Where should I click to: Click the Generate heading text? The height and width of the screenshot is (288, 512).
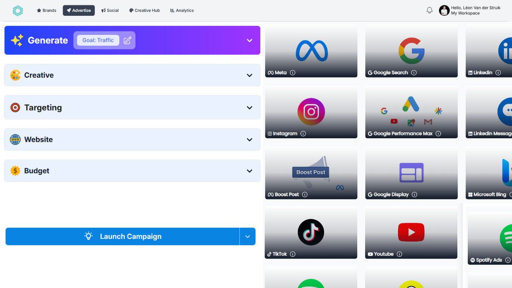48,40
